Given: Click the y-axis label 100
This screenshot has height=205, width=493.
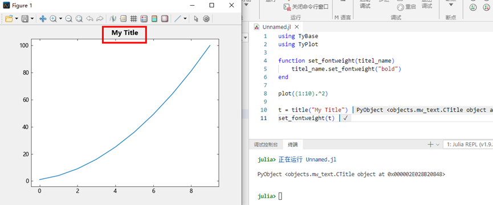Looking at the screenshot, I should [x=25, y=46].
